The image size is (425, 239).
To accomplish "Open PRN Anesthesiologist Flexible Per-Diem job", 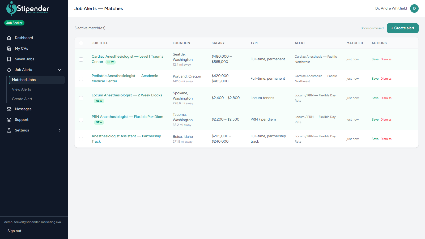I will coord(127,117).
